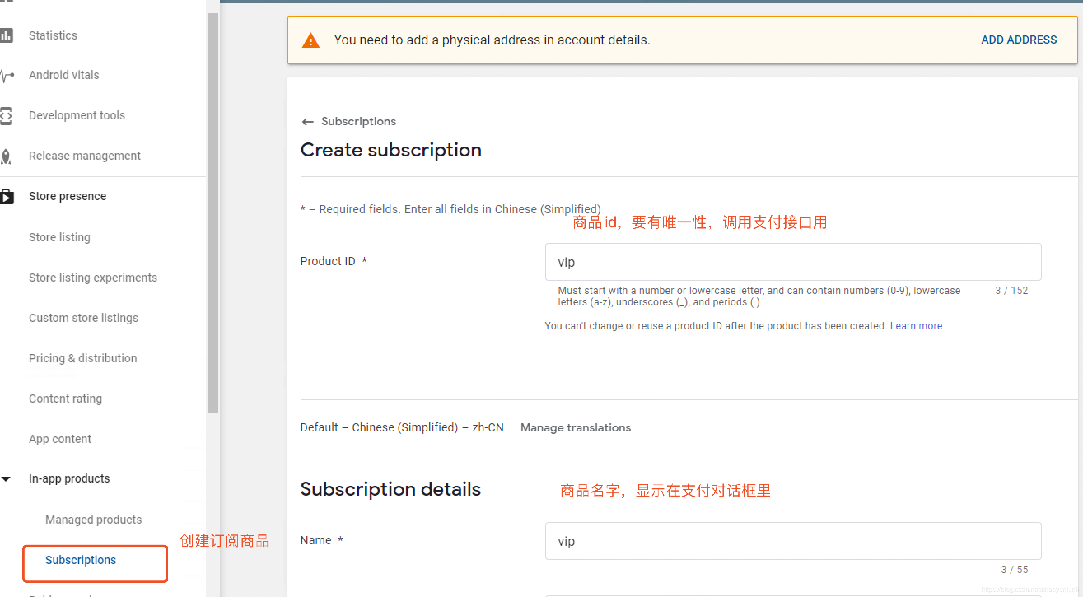Open Pricing & distribution section
Screen dimensions: 1083x597
coord(83,358)
